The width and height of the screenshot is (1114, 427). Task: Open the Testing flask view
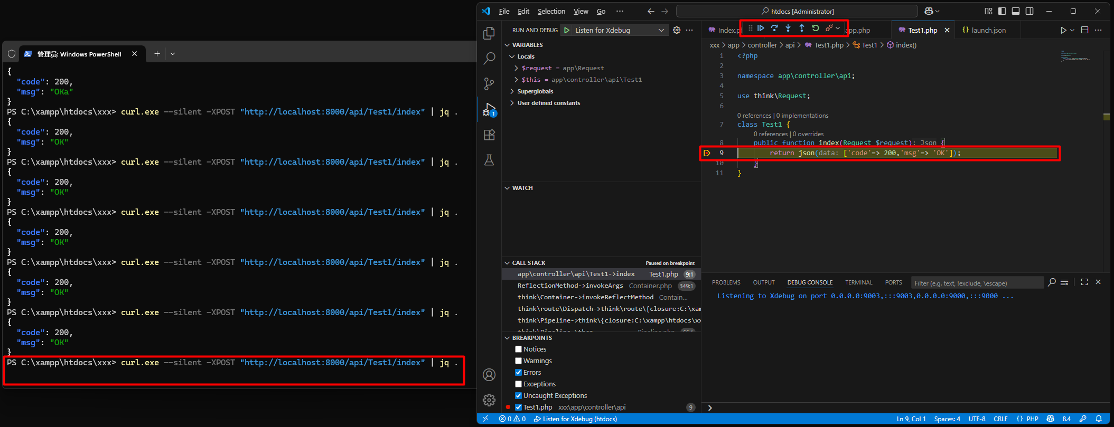click(x=489, y=160)
